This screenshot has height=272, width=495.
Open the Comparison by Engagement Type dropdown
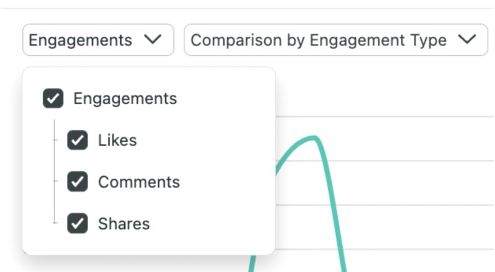[319, 40]
